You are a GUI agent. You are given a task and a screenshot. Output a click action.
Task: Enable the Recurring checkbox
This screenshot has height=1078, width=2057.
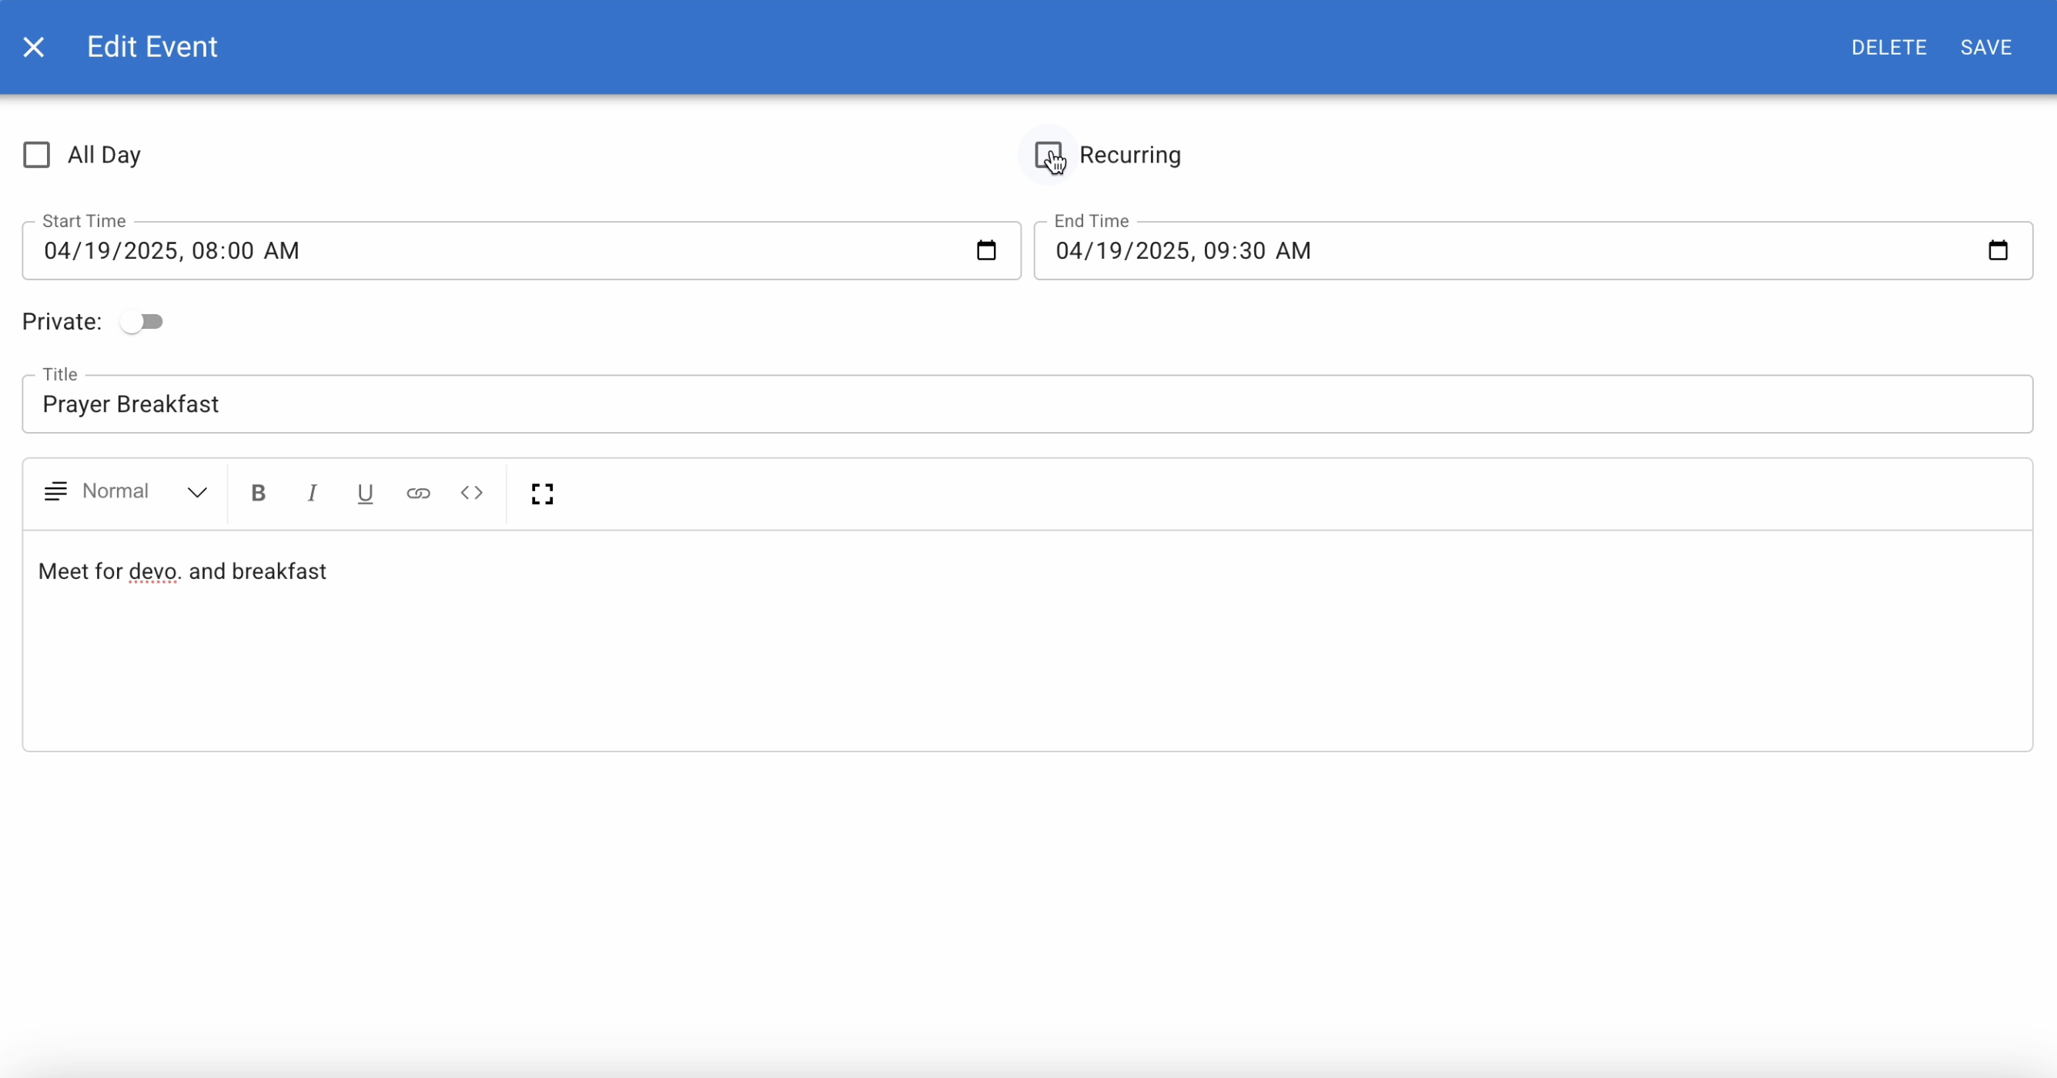point(1048,155)
